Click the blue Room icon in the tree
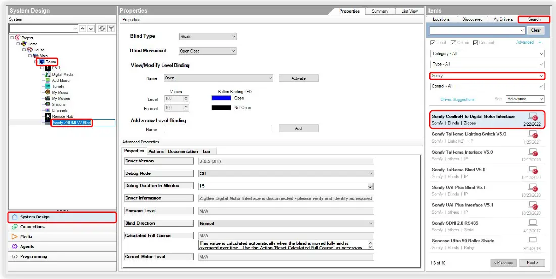The width and height of the screenshot is (556, 279). tap(42, 62)
